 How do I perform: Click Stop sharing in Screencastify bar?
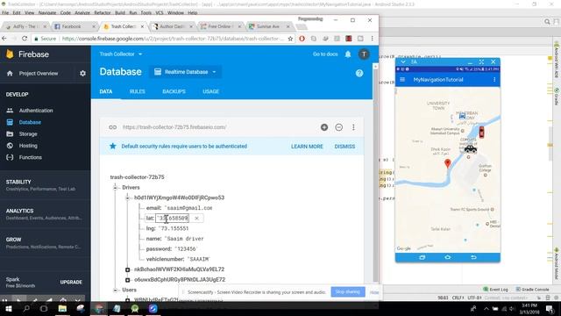pyautogui.click(x=348, y=292)
